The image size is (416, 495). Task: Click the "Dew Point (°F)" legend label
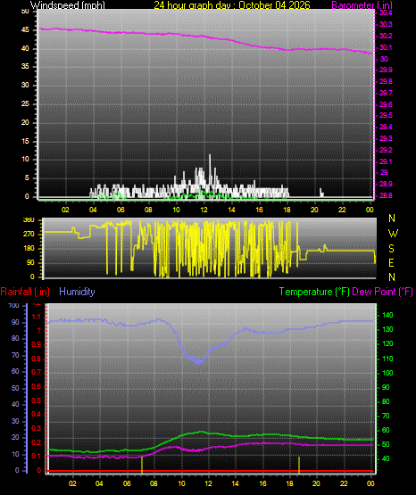click(382, 292)
